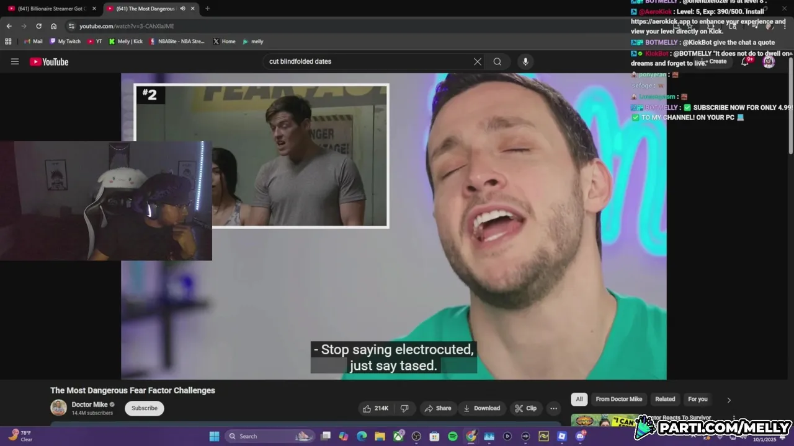Reload the page in the browser
Viewport: 794px width, 446px height.
[38, 26]
